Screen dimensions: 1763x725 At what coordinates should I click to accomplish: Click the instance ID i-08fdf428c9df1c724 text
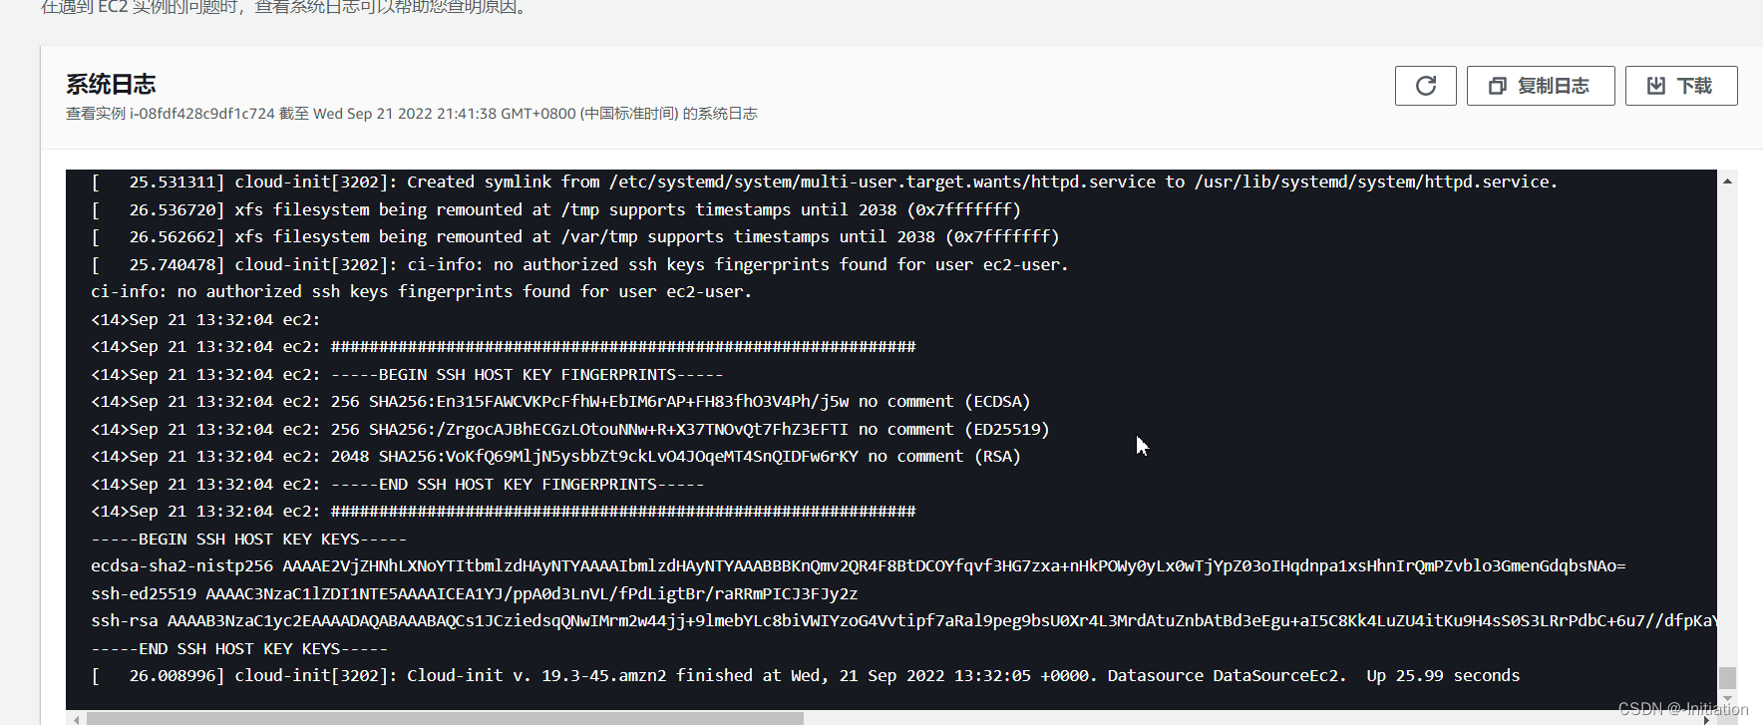coord(202,114)
